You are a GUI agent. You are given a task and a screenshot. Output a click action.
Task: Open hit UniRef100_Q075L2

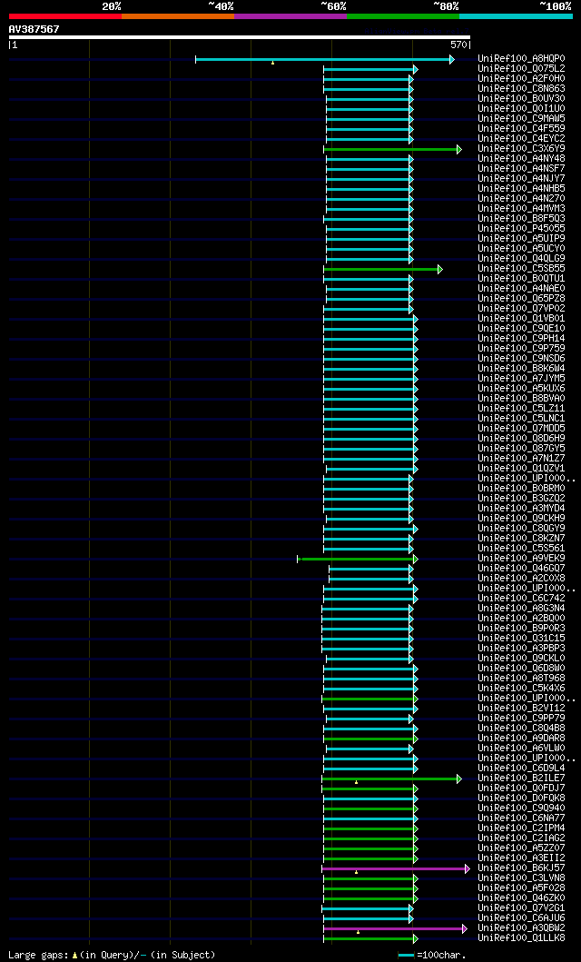coord(522,69)
